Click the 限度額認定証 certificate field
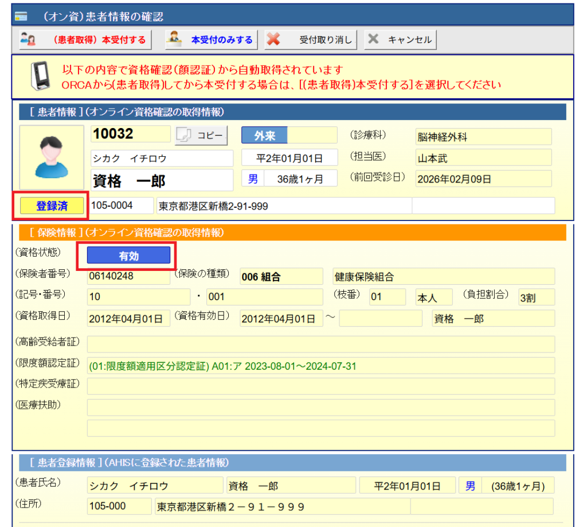 click(320, 366)
